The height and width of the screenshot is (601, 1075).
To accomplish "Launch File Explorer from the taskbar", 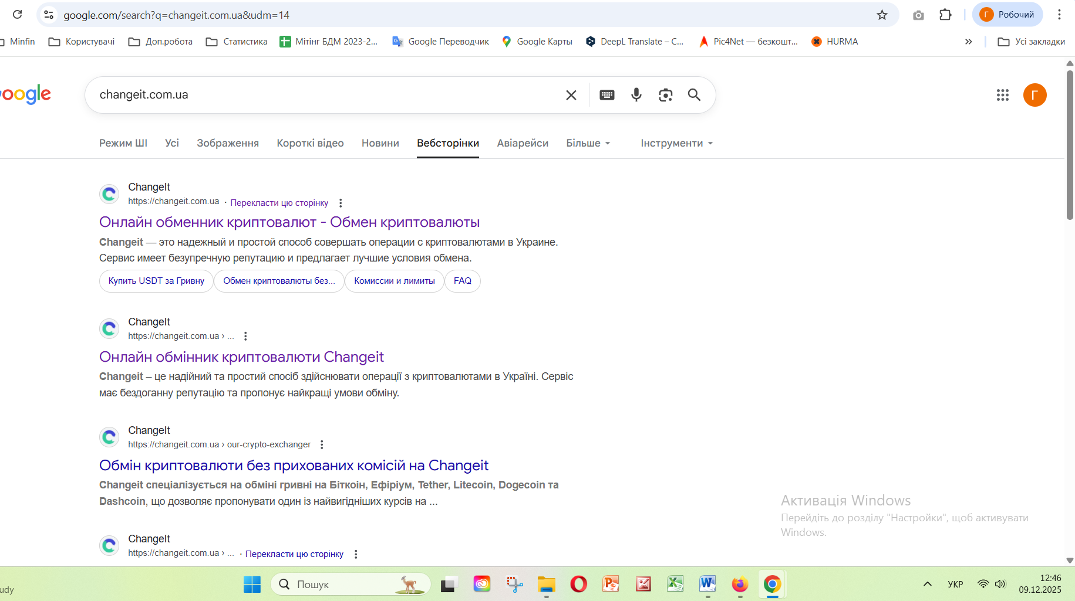I will coord(546,585).
